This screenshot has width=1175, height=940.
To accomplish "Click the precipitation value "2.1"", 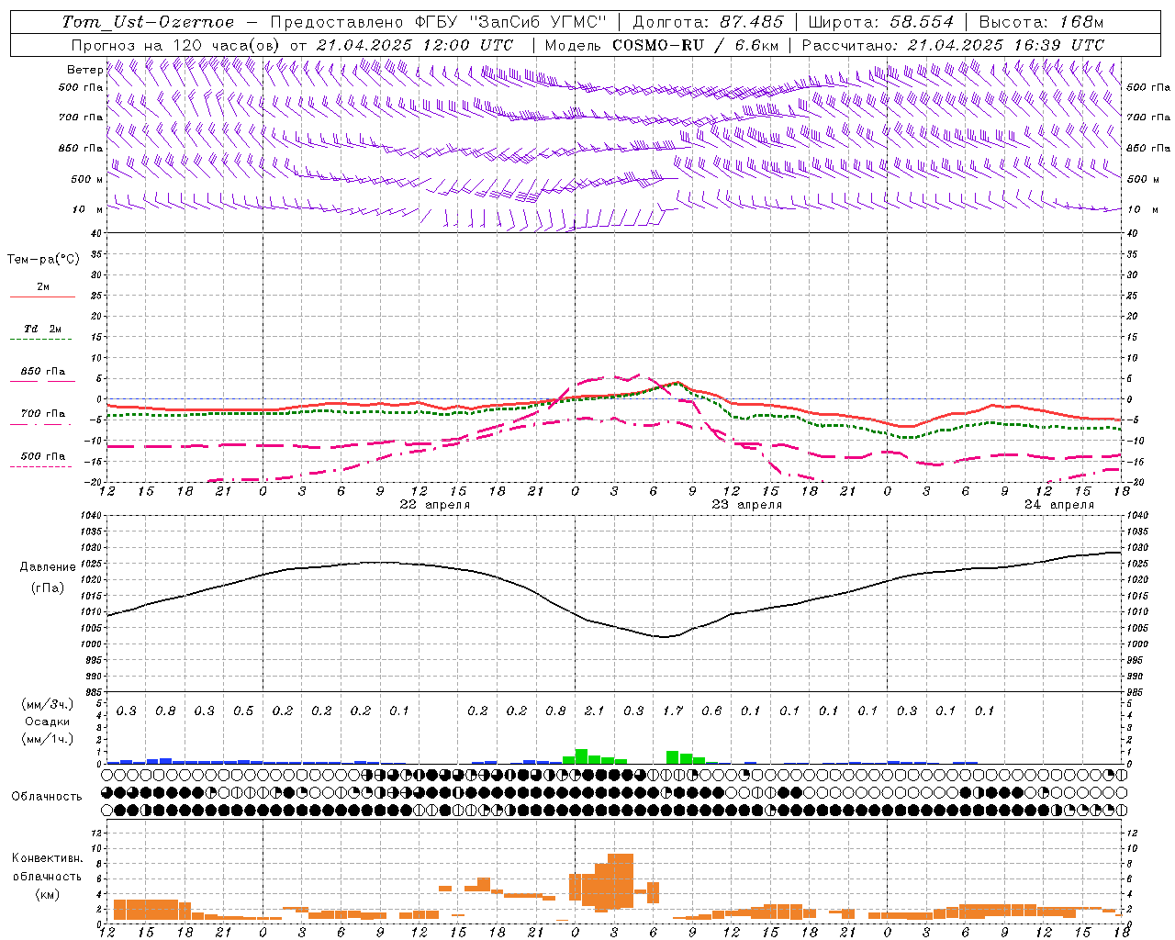I will click(x=594, y=711).
